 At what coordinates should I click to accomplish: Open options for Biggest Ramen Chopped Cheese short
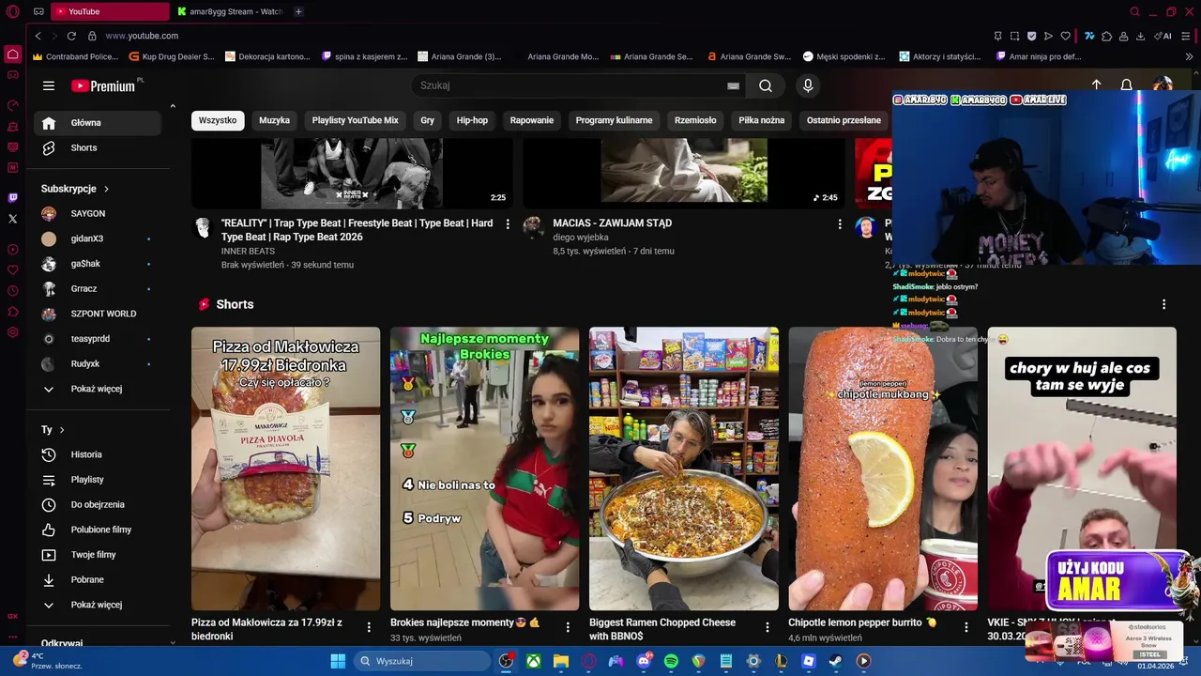tap(767, 627)
